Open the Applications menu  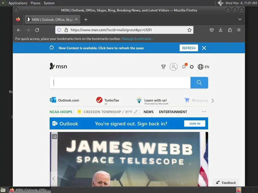18,3
